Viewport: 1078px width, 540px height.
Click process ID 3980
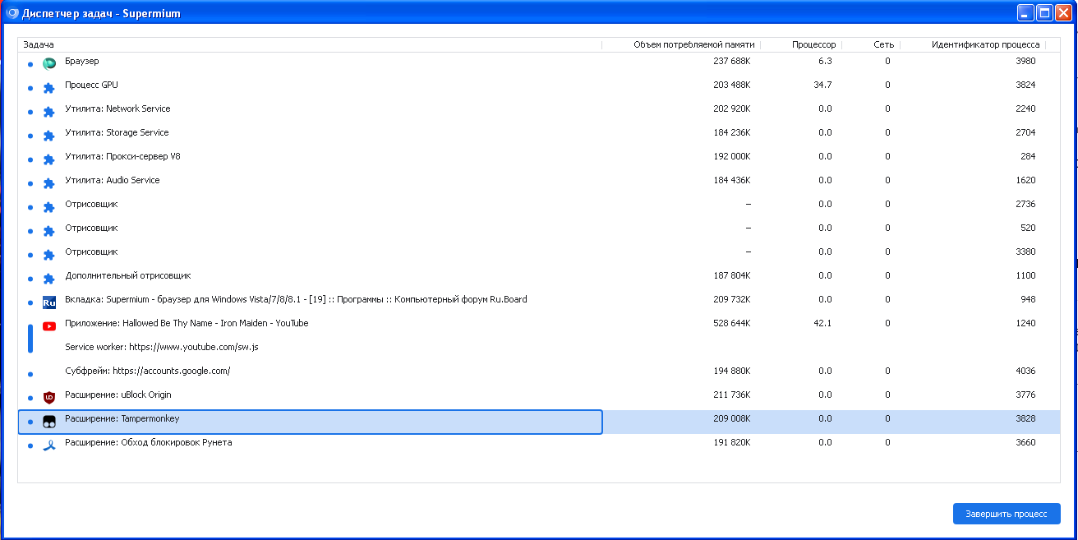point(1025,62)
